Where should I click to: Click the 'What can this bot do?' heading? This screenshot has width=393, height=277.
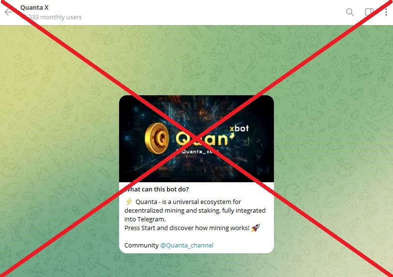[157, 189]
